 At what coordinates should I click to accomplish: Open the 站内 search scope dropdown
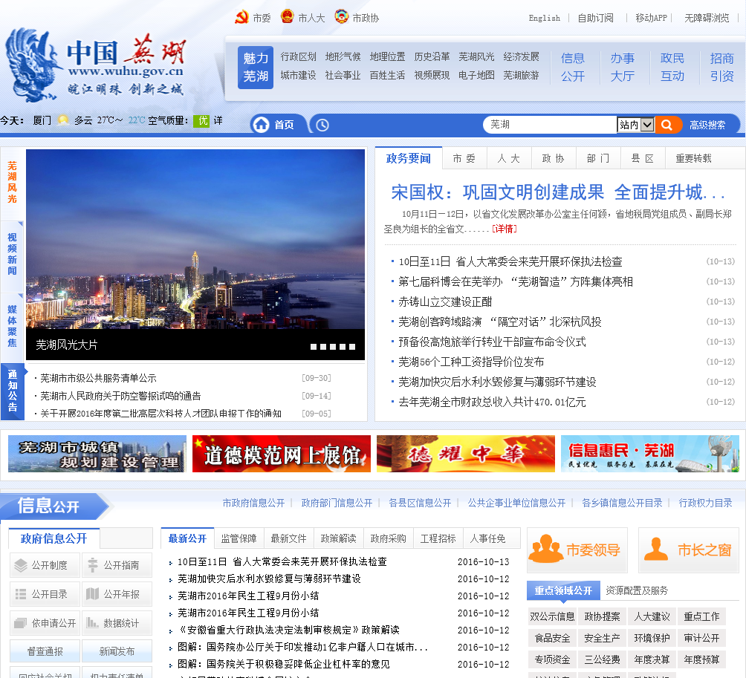coord(635,125)
